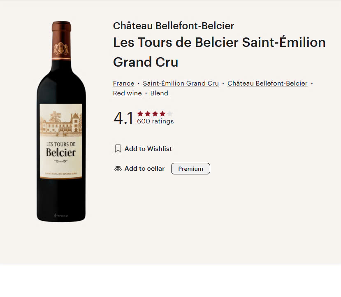Click Add to cellar
This screenshot has width=341, height=297.
point(144,169)
